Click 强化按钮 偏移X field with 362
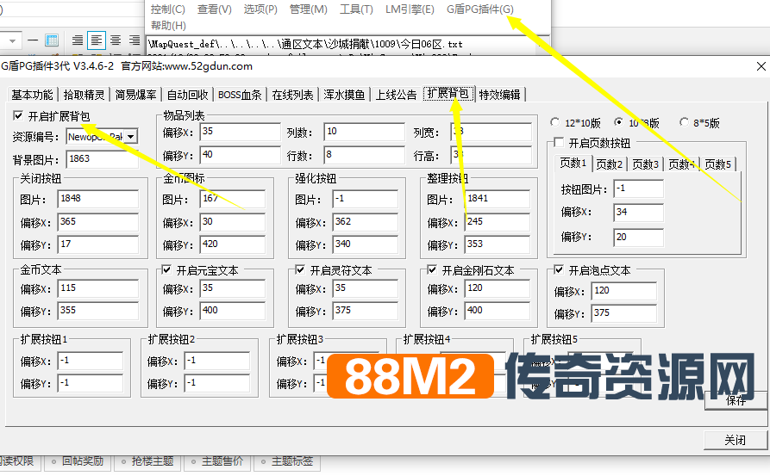The height and width of the screenshot is (476, 770). pyautogui.click(x=366, y=221)
